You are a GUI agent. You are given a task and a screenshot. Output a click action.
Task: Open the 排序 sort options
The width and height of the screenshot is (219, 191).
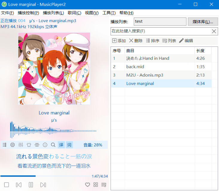click(153, 41)
